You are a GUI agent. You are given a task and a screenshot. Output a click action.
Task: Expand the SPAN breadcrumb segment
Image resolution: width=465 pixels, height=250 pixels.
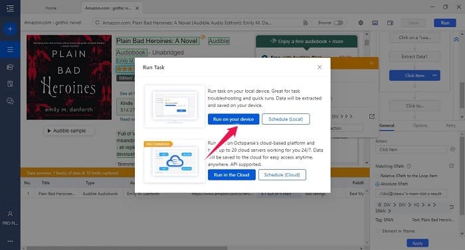pyautogui.click(x=389, y=211)
